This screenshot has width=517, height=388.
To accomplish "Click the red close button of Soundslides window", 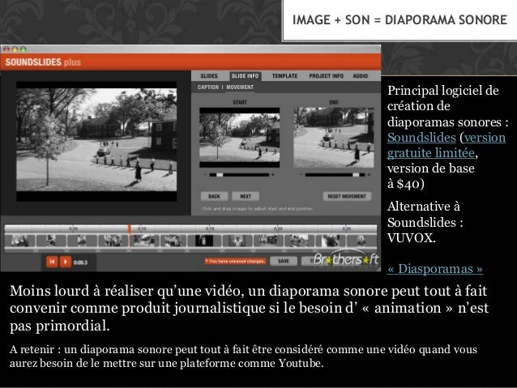I will click(x=6, y=49).
